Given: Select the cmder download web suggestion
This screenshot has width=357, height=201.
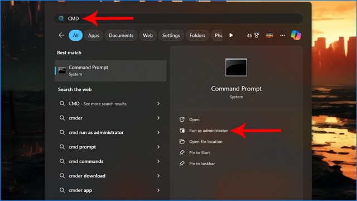Looking at the screenshot, I should click(110, 176).
